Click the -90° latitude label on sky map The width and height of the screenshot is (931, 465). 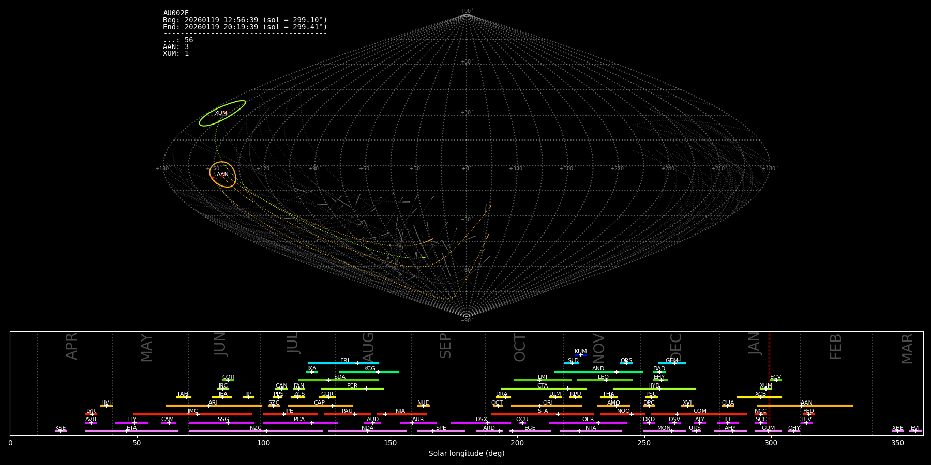466,321
